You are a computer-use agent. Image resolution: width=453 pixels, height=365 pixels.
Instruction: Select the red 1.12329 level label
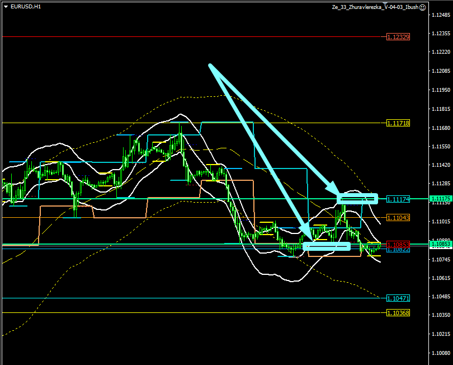pos(398,37)
